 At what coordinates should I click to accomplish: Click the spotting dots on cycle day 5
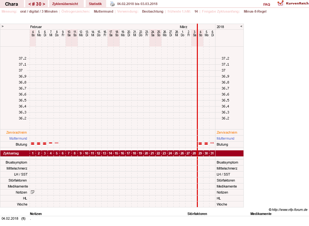(57, 143)
